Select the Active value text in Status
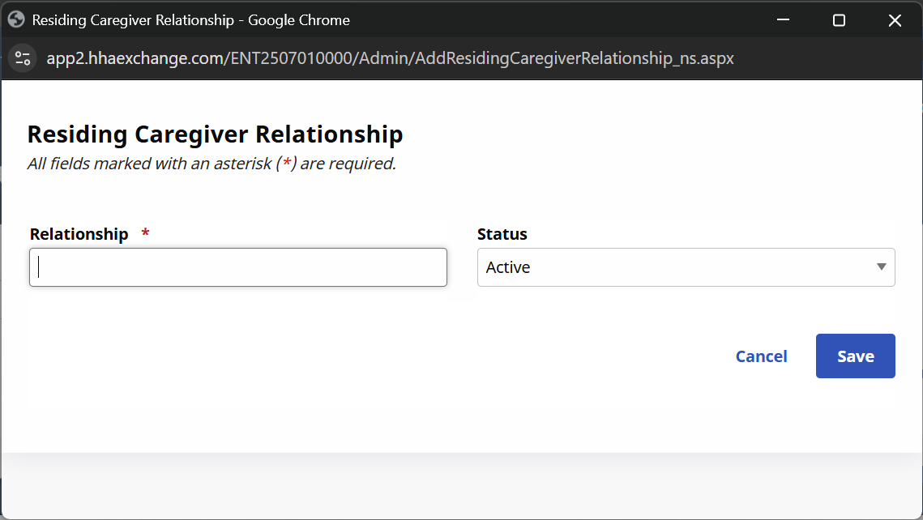This screenshot has height=520, width=923. pos(508,267)
